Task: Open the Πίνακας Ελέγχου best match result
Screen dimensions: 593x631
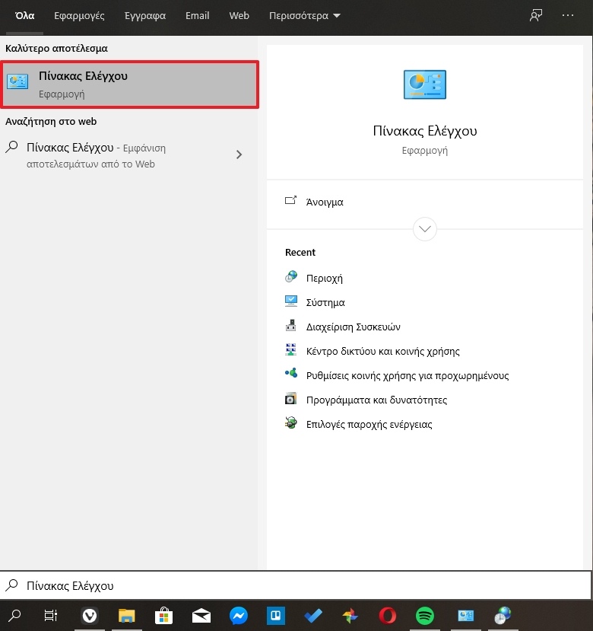Action: tap(129, 84)
